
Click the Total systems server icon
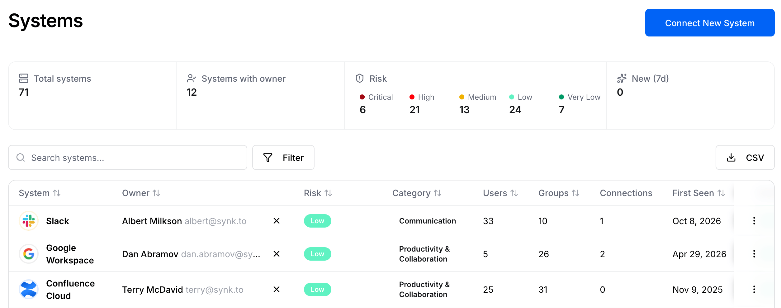[24, 78]
